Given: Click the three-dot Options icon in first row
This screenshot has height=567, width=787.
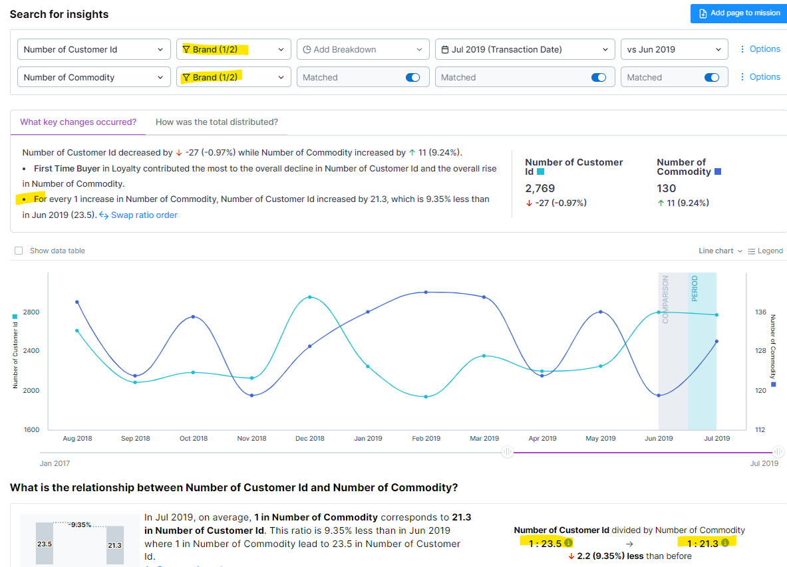Looking at the screenshot, I should point(742,49).
